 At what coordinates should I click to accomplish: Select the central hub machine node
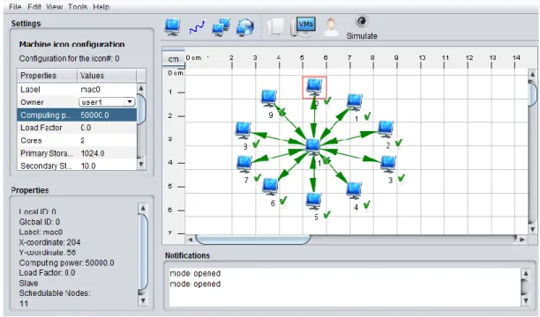pos(313,147)
